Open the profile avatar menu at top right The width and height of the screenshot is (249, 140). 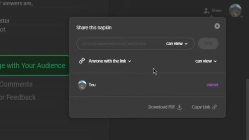[235, 10]
